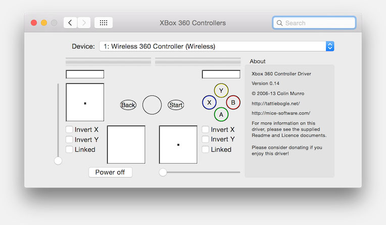Click the D-pad indicator box
The image size is (386, 225).
(126, 145)
